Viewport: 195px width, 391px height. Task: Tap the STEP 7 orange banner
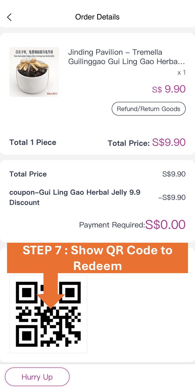[x=97, y=258]
